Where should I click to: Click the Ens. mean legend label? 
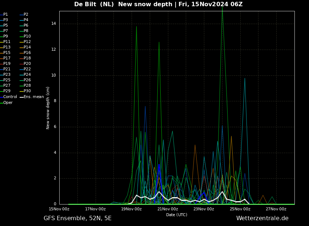coord(34,97)
